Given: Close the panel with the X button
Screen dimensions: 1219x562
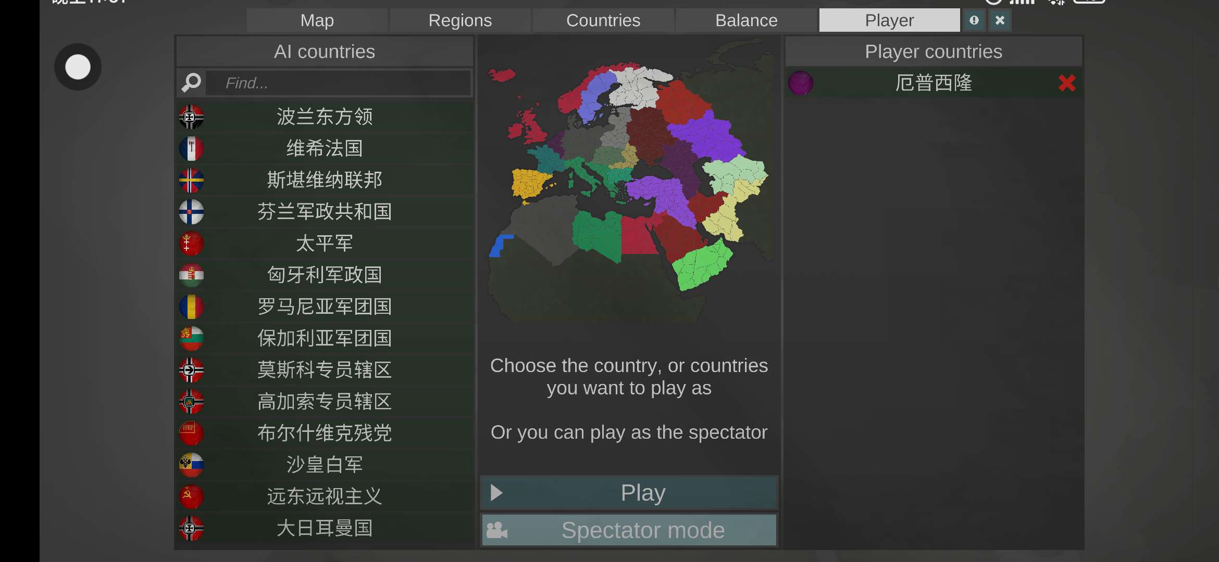Looking at the screenshot, I should click(999, 20).
